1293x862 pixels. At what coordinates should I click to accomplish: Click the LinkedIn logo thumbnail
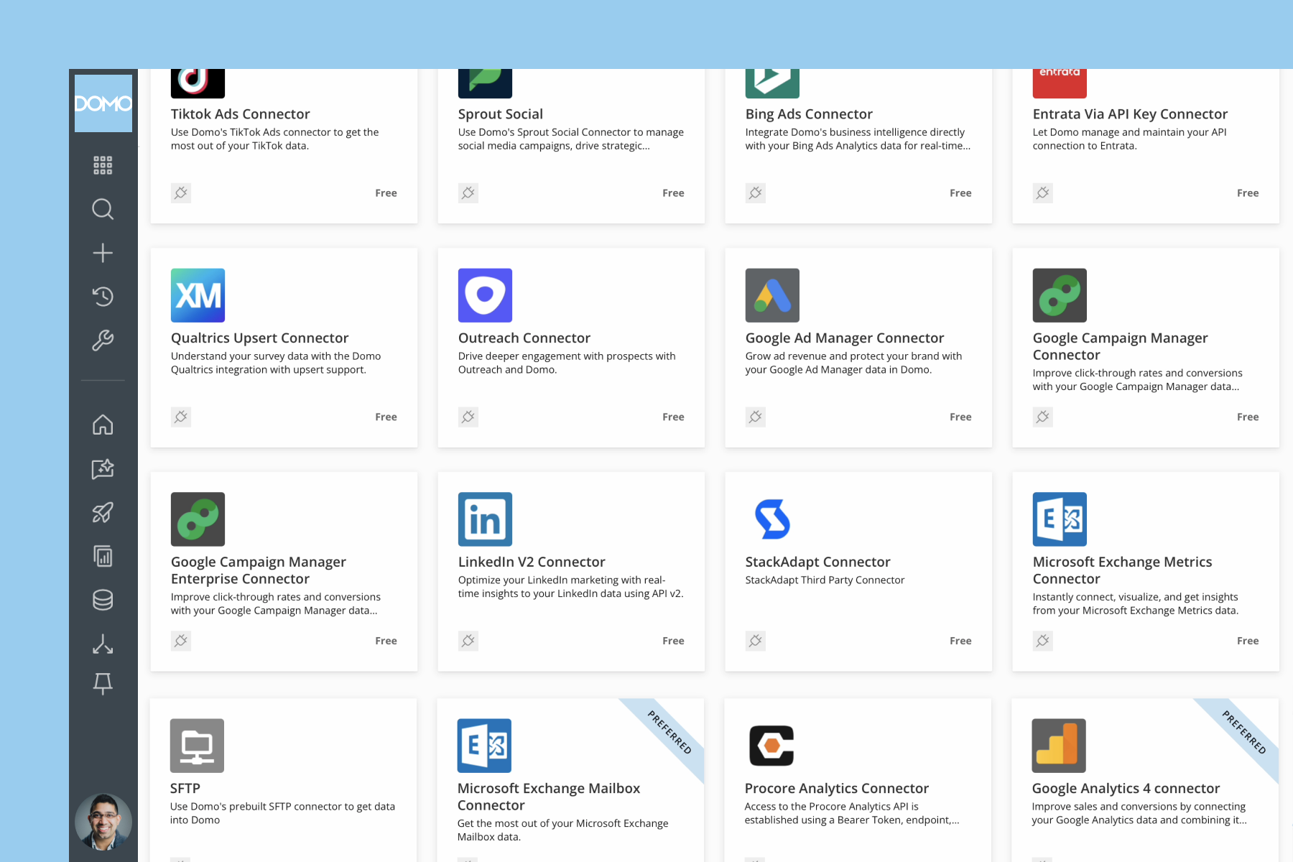pos(485,519)
